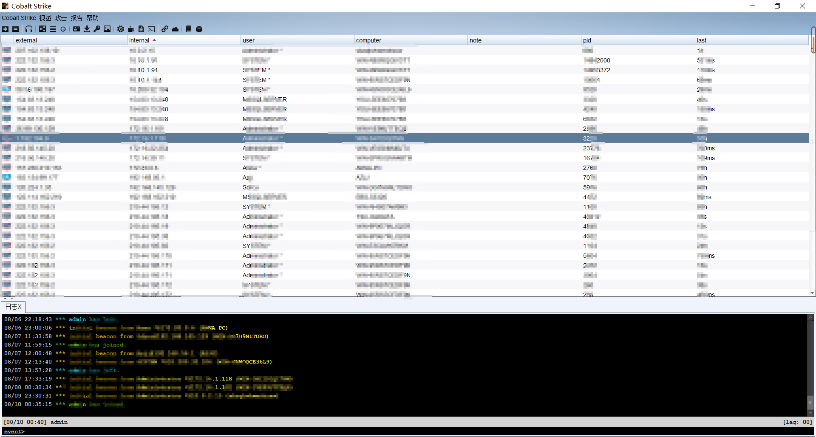Screen dimensions: 816x437
Task: Click log entry ending H9NLTDRO)
Action: coord(136,336)
